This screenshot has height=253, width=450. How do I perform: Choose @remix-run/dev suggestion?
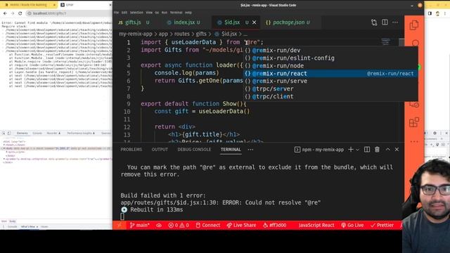(330, 50)
